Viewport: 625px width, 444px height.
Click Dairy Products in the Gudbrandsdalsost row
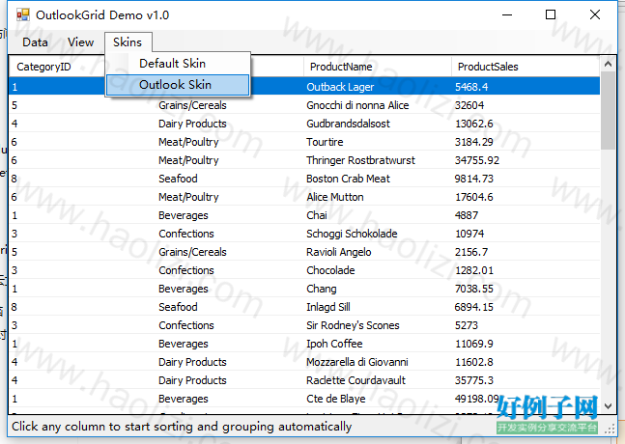(x=192, y=124)
